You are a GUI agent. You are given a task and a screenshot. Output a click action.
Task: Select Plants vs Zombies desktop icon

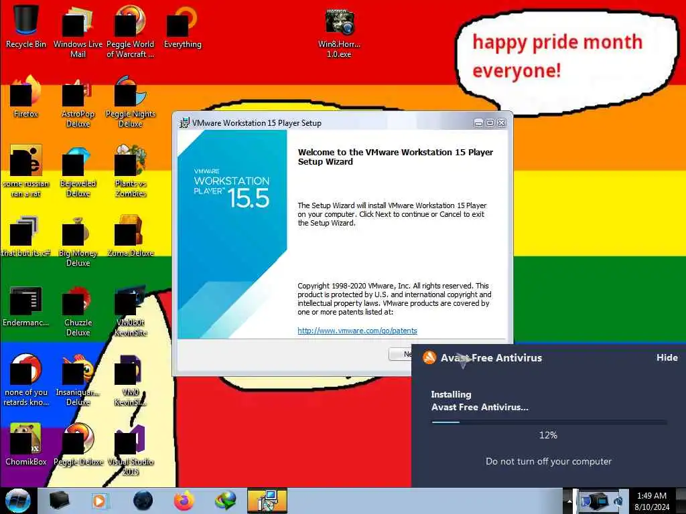point(131,171)
